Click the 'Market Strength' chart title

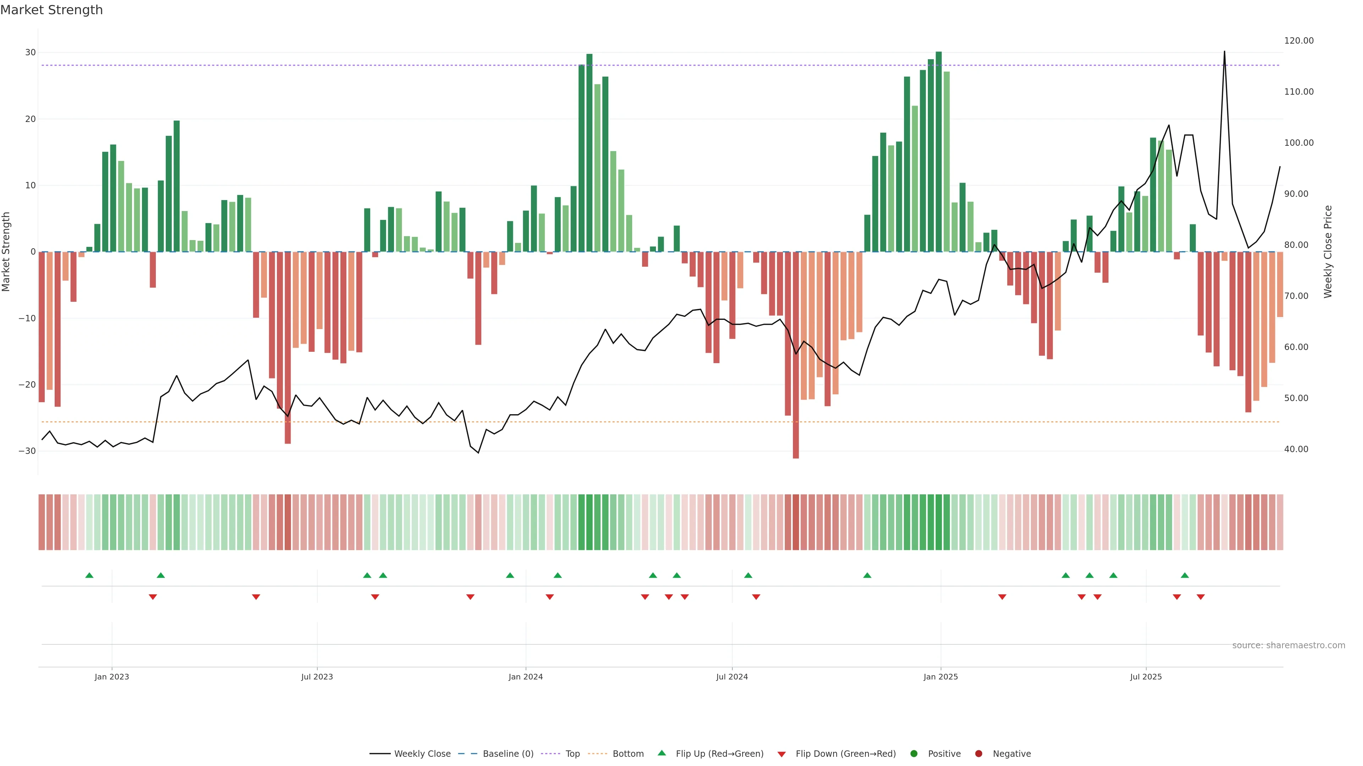[51, 10]
